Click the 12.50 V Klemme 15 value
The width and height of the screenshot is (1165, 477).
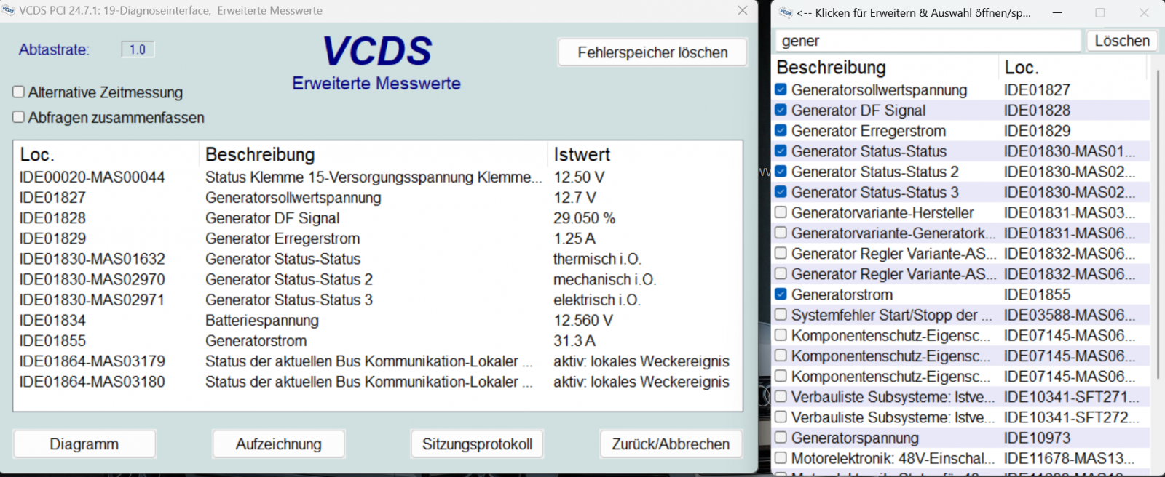pyautogui.click(x=579, y=177)
